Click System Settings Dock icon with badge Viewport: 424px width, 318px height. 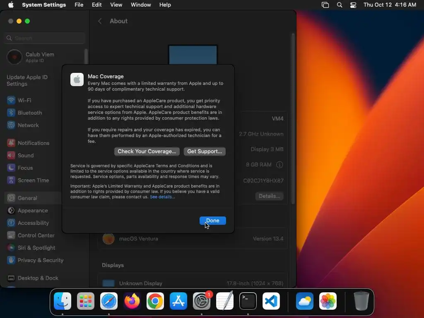(x=202, y=301)
